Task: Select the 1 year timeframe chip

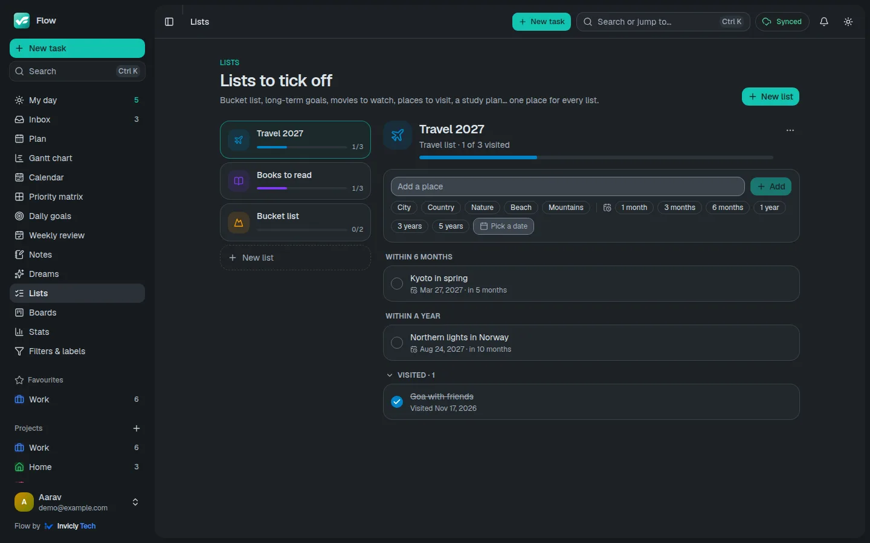Action: pyautogui.click(x=770, y=208)
